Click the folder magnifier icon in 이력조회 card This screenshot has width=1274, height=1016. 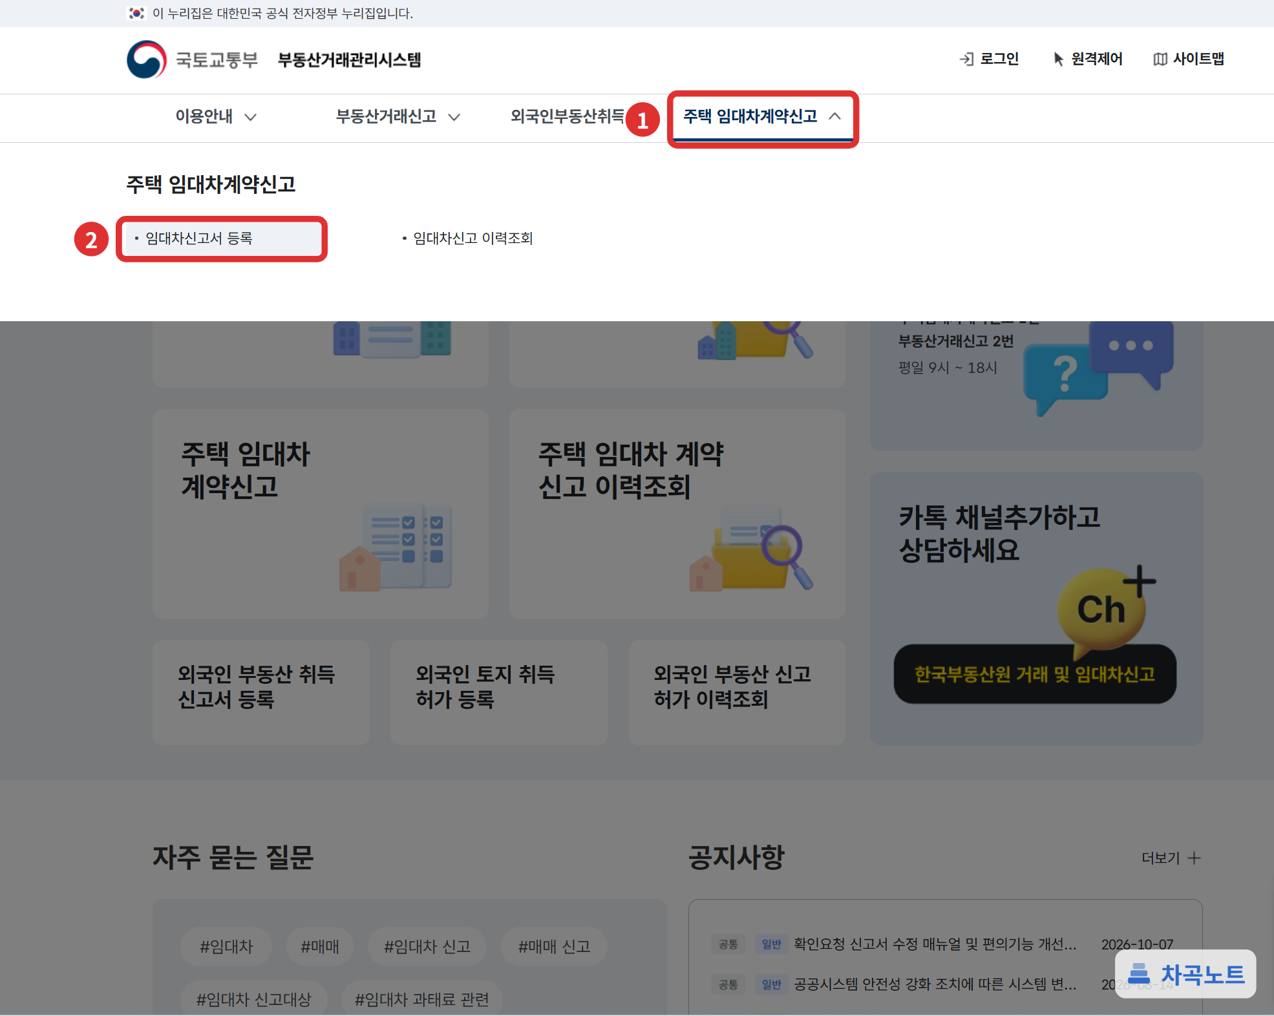point(751,548)
